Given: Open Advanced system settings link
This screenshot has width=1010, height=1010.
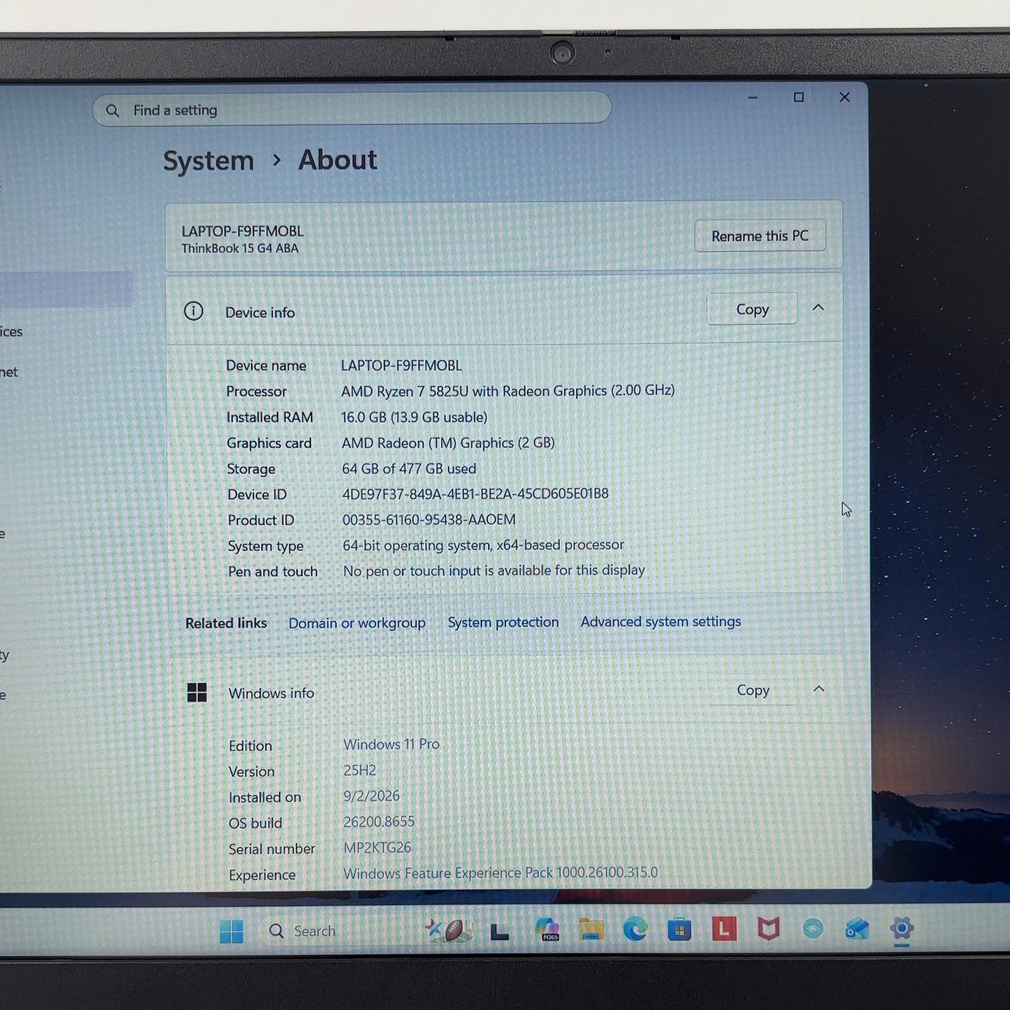Looking at the screenshot, I should (661, 621).
